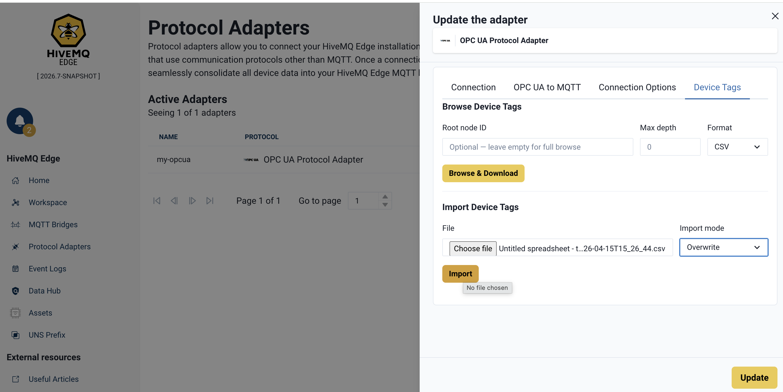
Task: Open Workspace via its sidebar icon
Action: [x=15, y=203]
